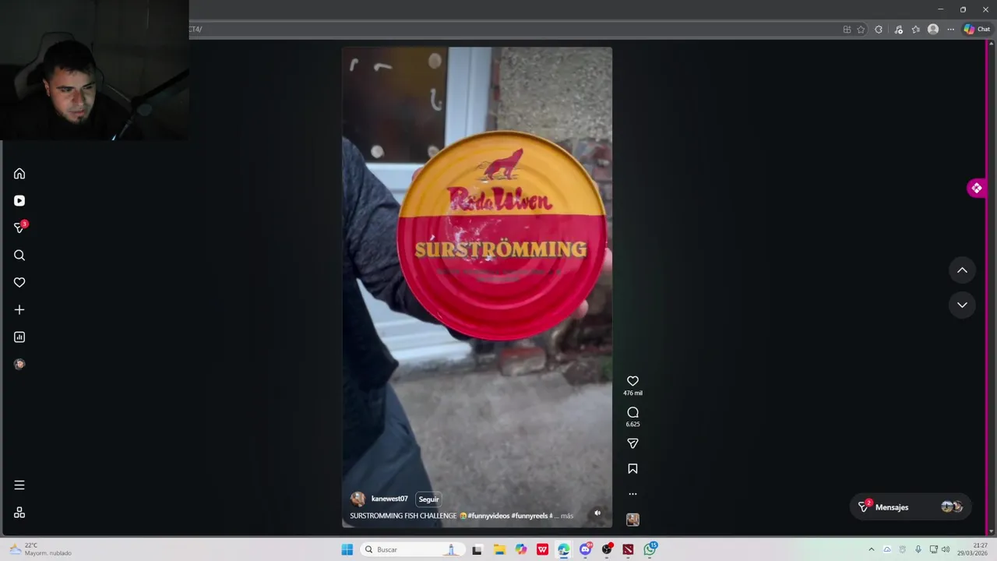Expand caption with 'más' link

point(567,516)
